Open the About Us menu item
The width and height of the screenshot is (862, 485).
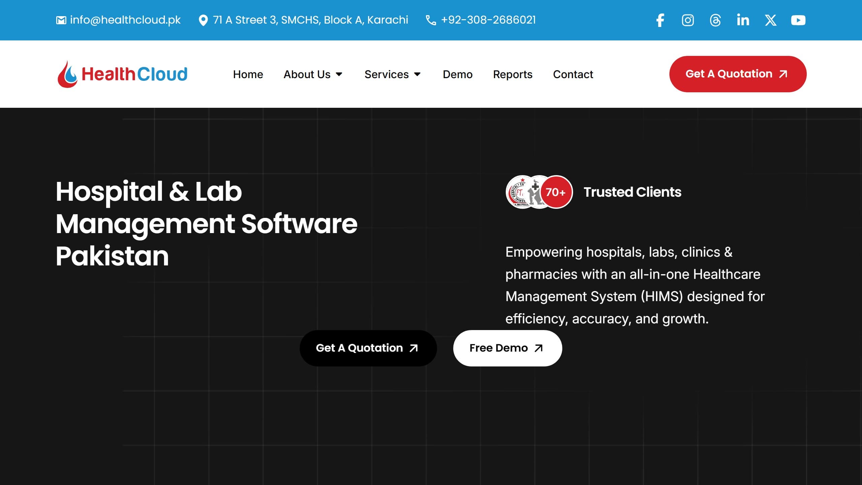click(x=307, y=74)
